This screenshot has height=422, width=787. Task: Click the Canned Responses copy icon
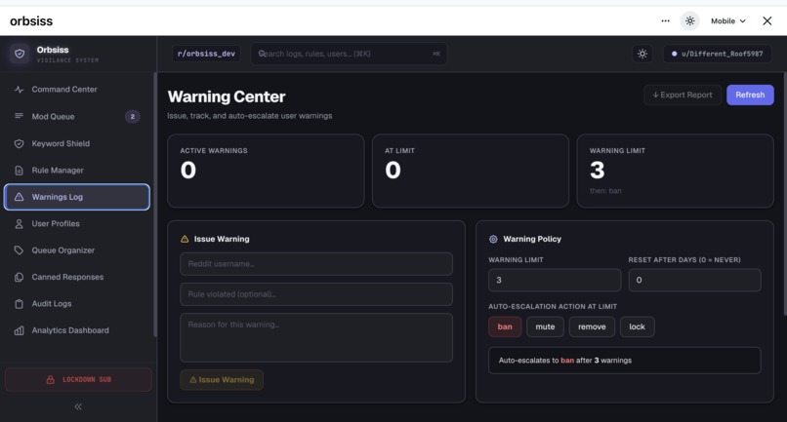coord(20,277)
